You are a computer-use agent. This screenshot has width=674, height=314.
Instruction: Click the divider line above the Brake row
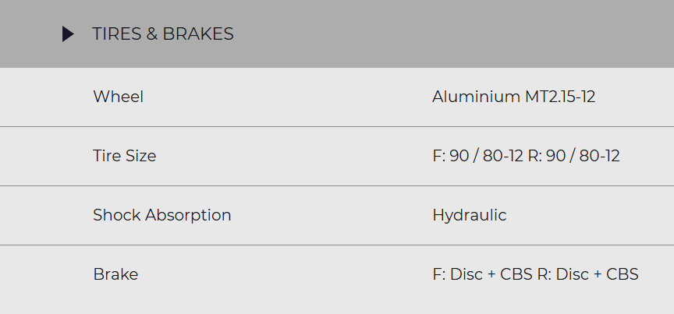click(x=337, y=245)
